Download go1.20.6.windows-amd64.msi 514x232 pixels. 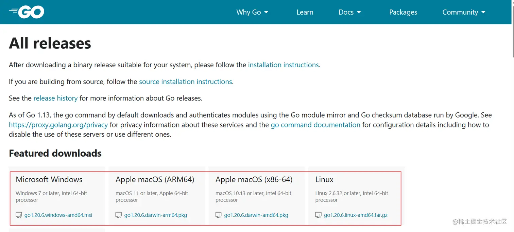pyautogui.click(x=58, y=215)
